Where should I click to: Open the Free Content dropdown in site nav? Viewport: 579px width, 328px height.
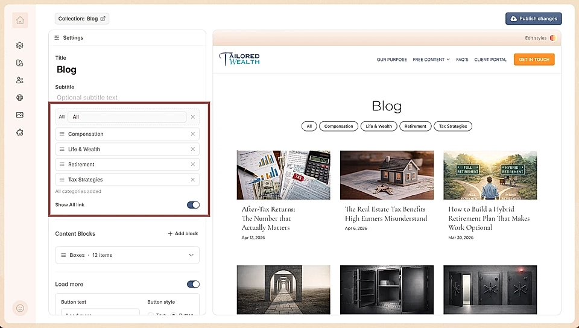[x=431, y=60]
